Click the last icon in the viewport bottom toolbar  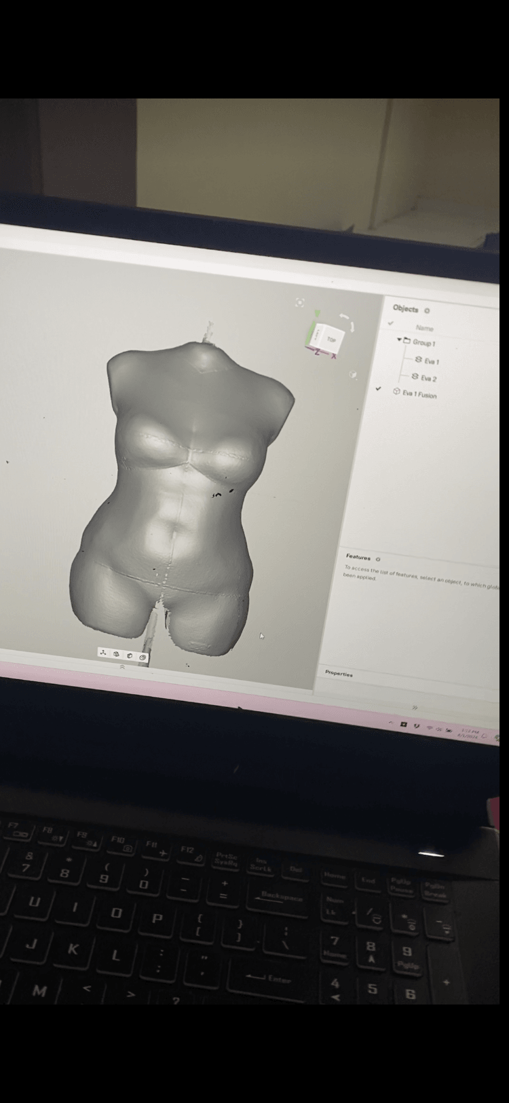tap(143, 657)
